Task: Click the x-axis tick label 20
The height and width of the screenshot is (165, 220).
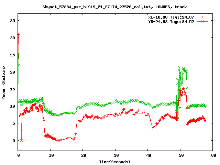Action: (x=84, y=155)
